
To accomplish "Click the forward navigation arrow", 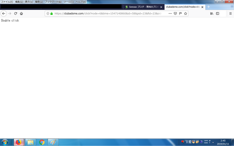I will 10,14.
